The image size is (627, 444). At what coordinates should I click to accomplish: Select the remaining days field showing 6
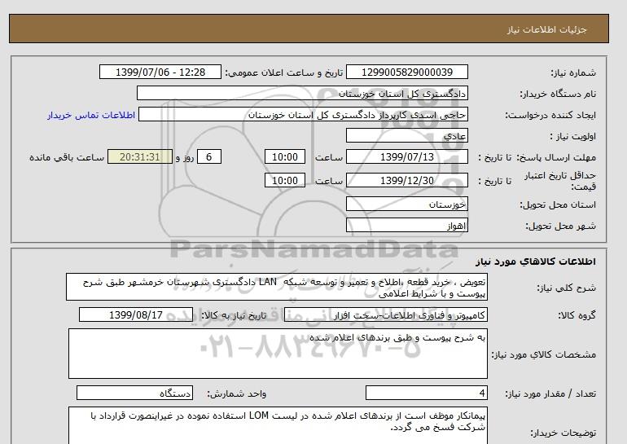click(208, 156)
